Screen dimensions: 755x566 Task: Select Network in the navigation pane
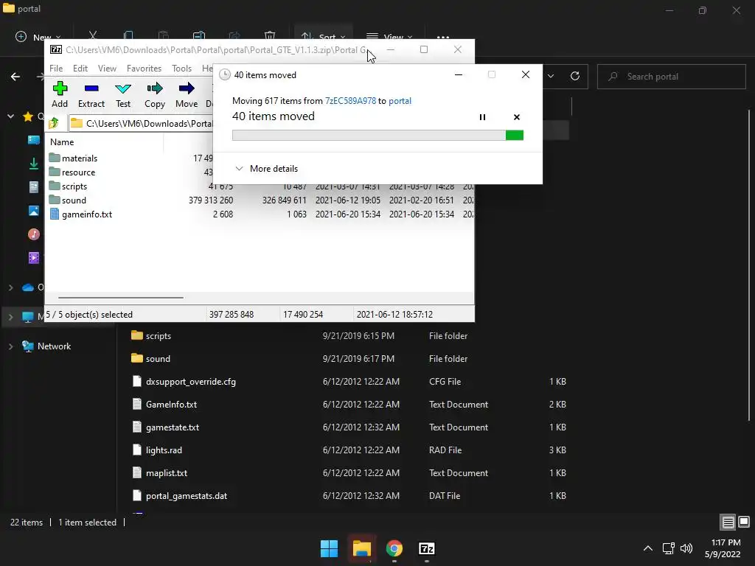click(x=47, y=346)
